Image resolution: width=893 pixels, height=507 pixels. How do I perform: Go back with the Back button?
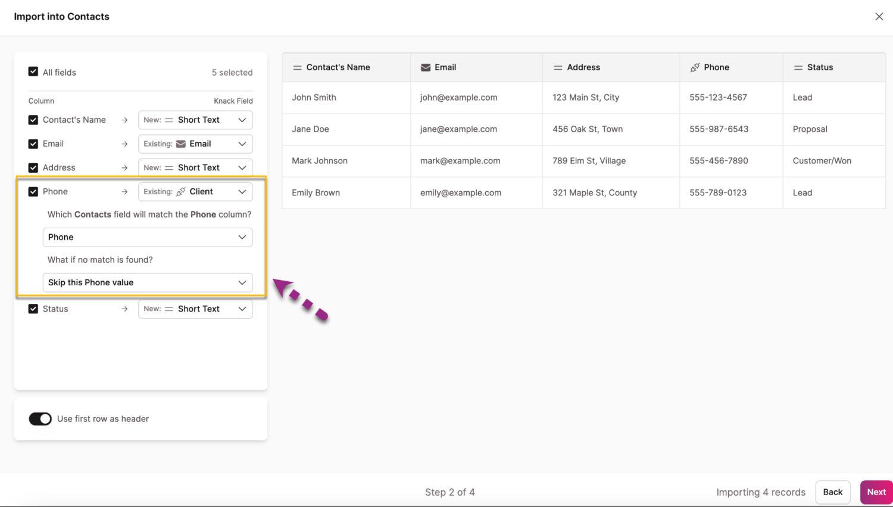coord(832,492)
